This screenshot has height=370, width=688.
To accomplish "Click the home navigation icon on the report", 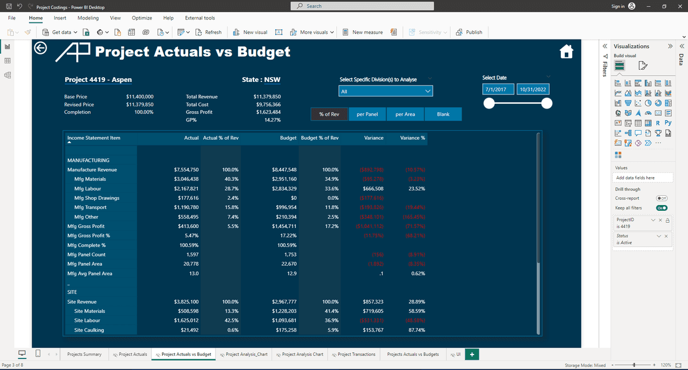I will point(566,51).
